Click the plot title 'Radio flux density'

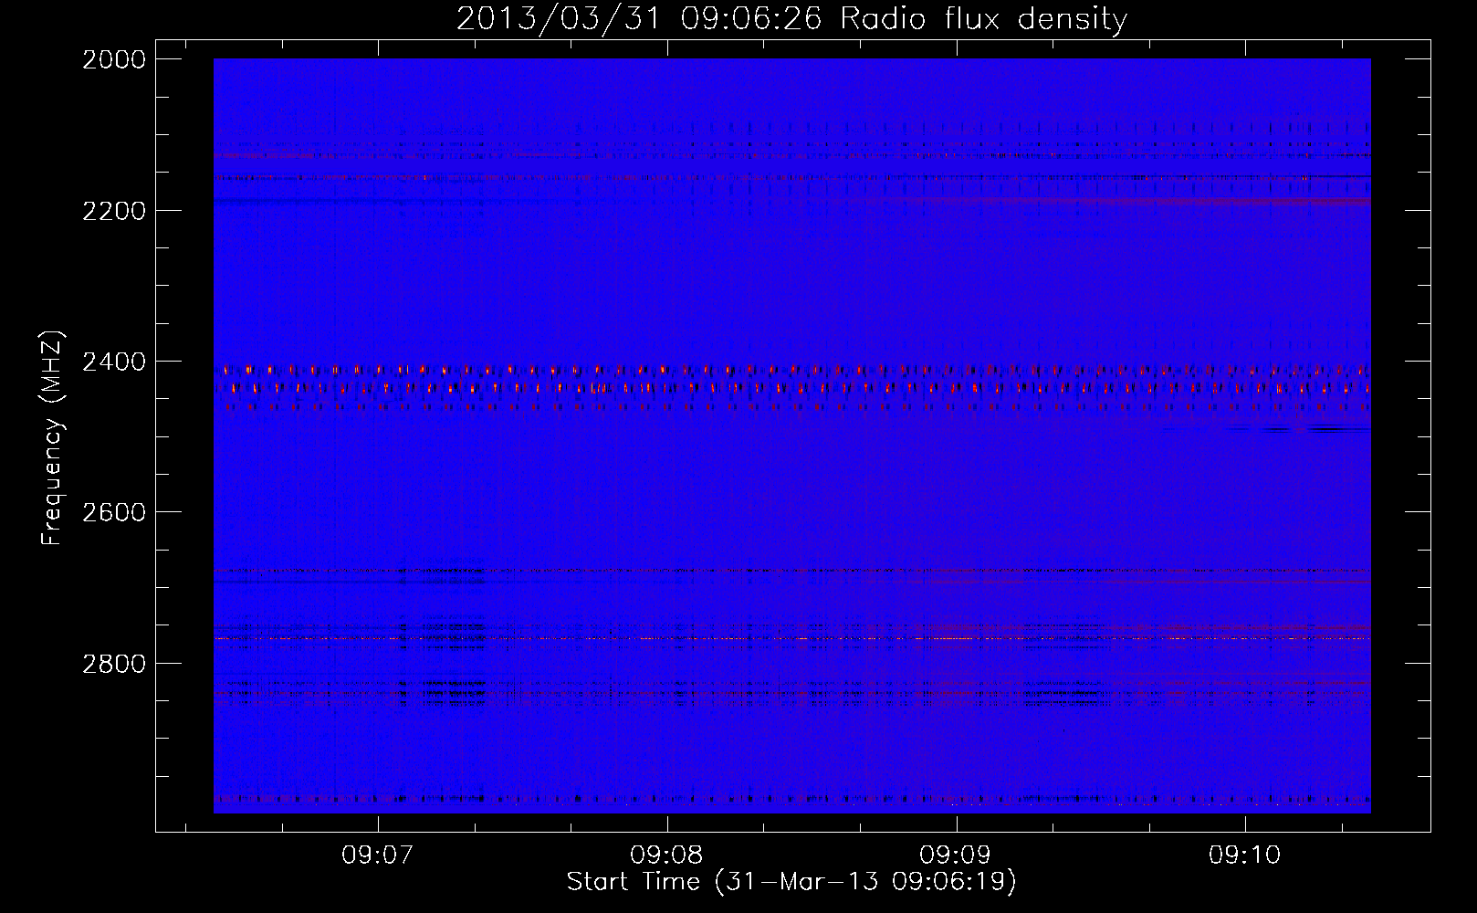(984, 19)
